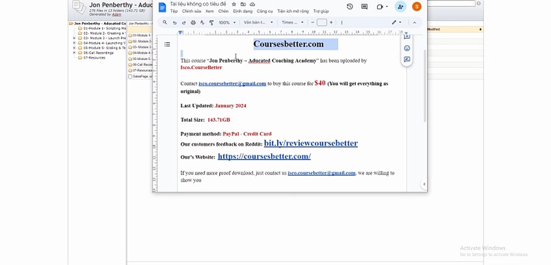Select 02- Module 2 in the folder tree
Viewport: 551px width, 265px height.
(x=102, y=33)
